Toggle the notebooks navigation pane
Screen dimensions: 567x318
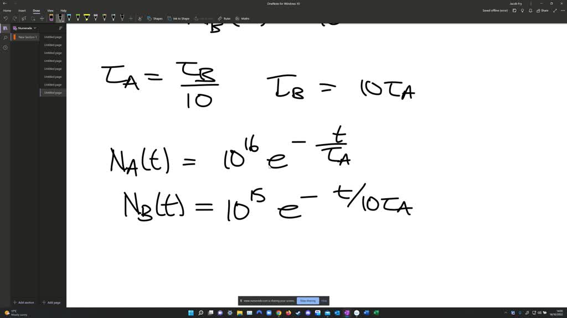pos(5,28)
